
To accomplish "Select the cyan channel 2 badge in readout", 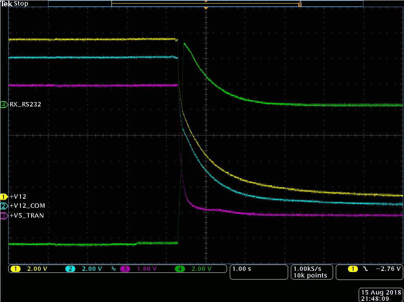I will pos(70,269).
